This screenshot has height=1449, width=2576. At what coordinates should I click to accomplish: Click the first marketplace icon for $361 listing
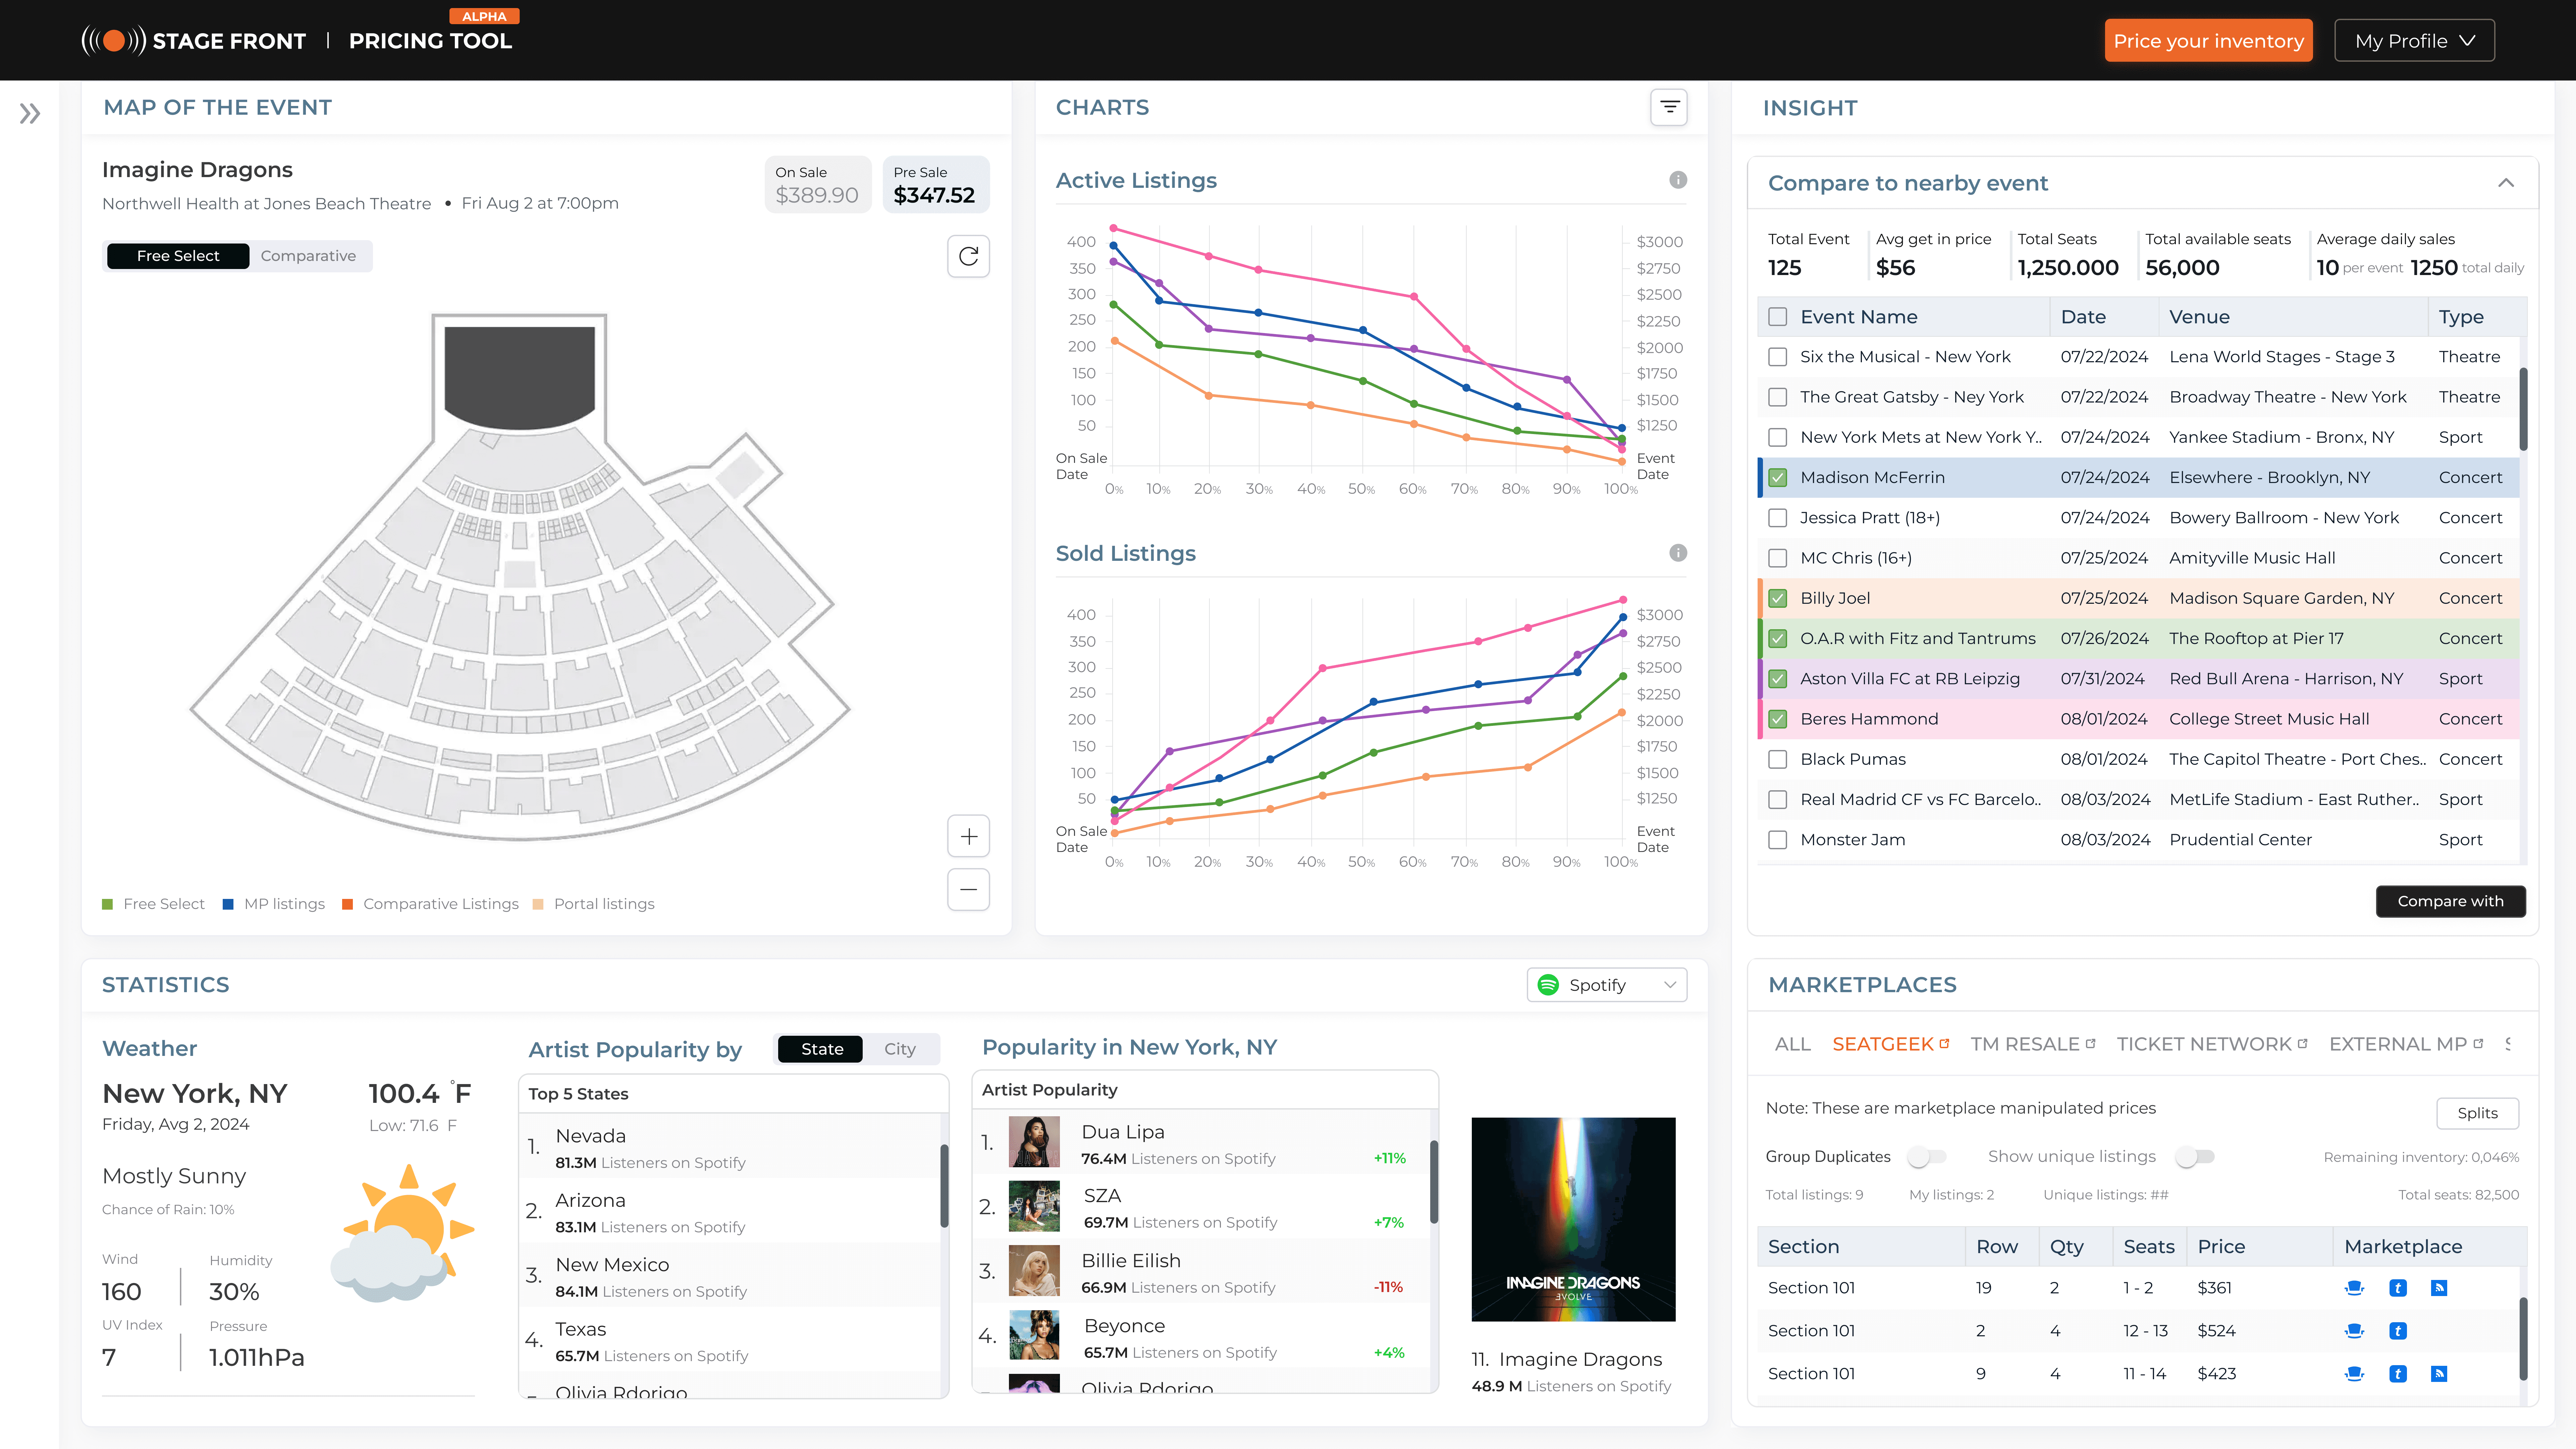(x=2354, y=1288)
